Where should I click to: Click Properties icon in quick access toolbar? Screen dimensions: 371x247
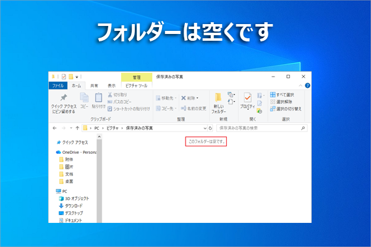pyautogui.click(x=64, y=77)
